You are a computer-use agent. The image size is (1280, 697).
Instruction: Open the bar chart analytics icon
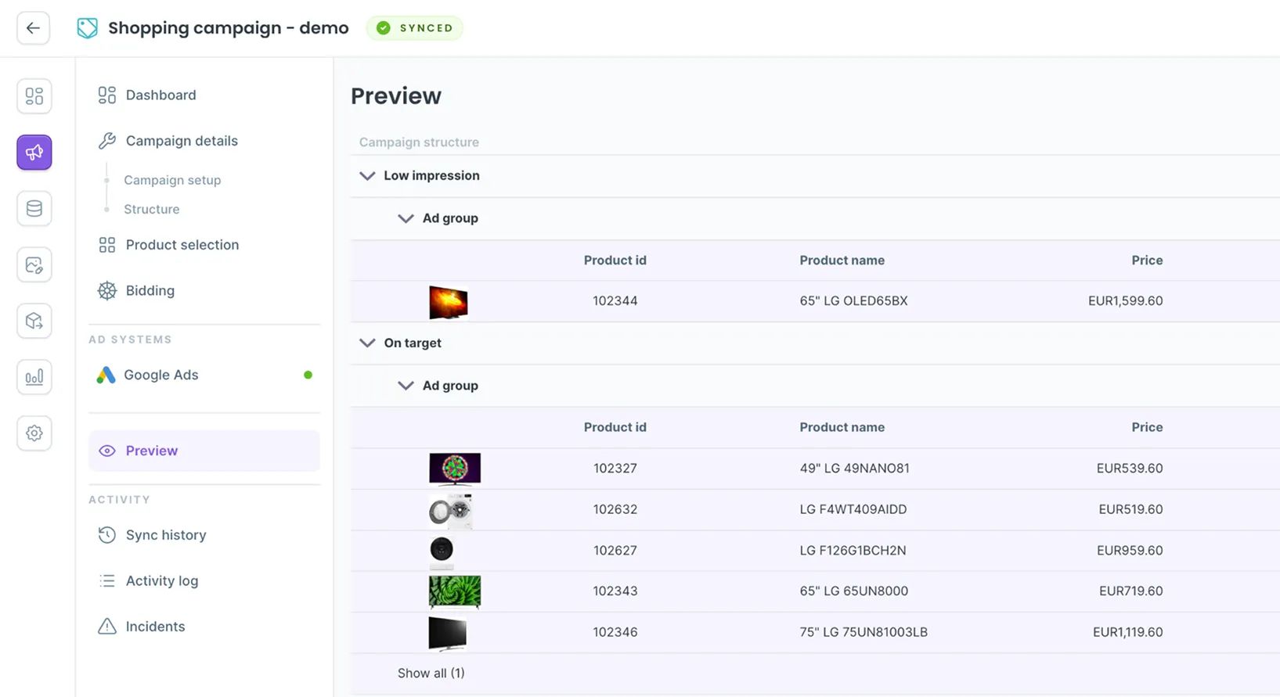click(x=34, y=377)
